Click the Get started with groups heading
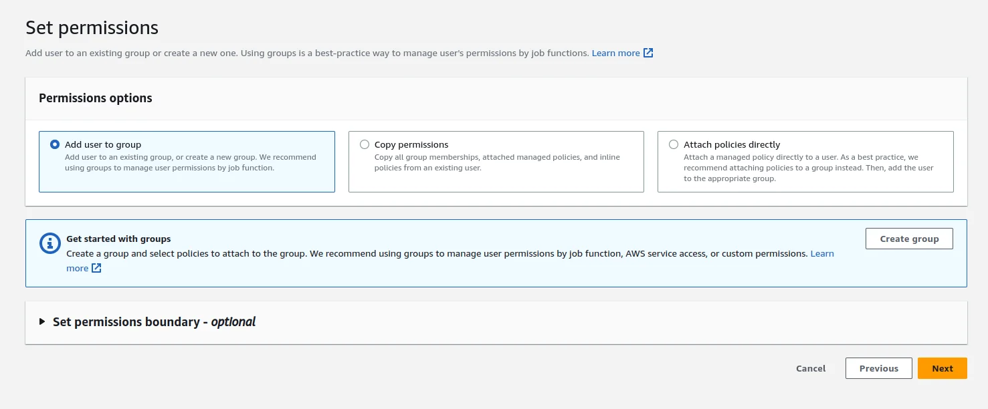Viewport: 988px width, 409px height. pyautogui.click(x=118, y=239)
